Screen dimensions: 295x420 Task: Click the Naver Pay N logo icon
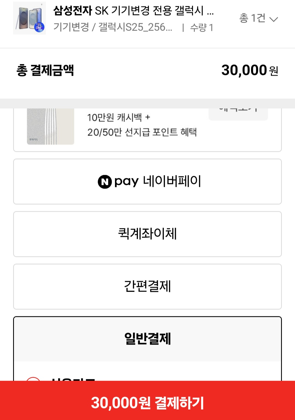pos(105,182)
